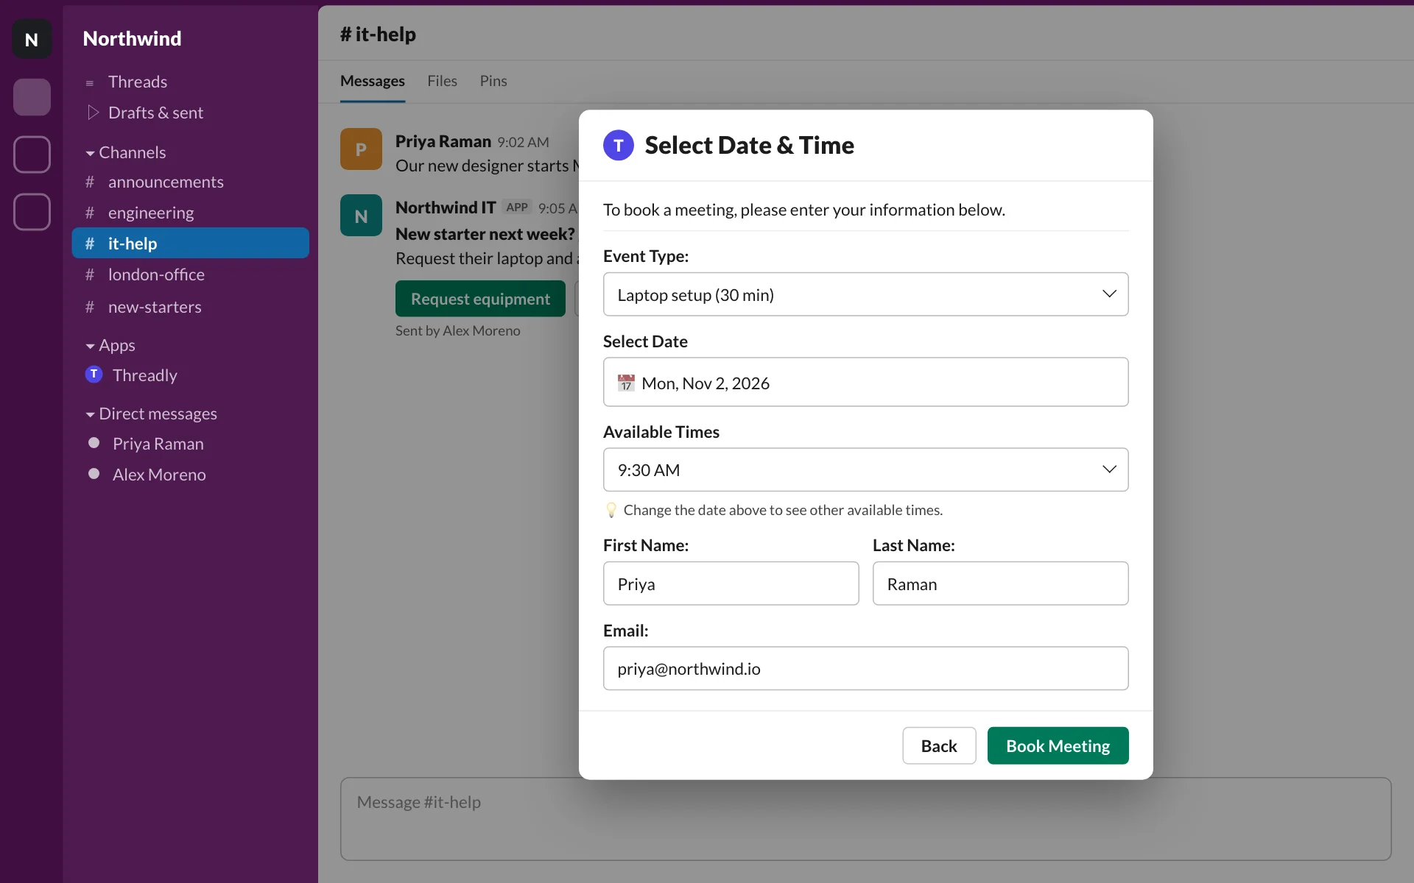Click the Select Date field

click(865, 382)
